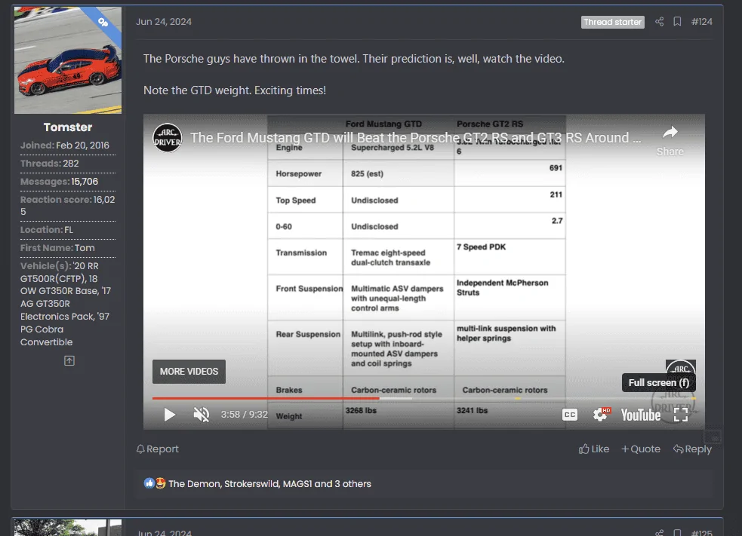Click the video Share arrow

tap(670, 141)
